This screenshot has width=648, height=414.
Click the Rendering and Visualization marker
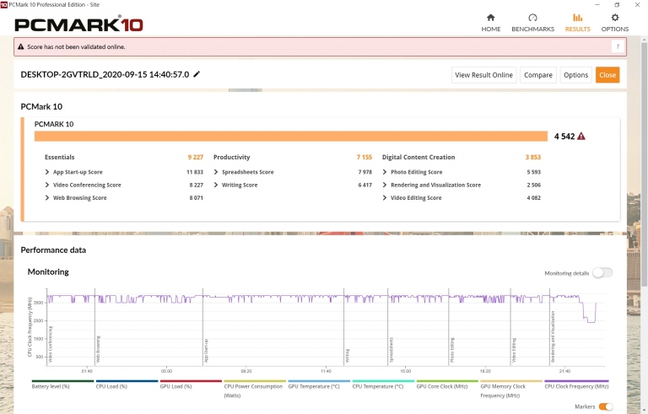[553, 336]
